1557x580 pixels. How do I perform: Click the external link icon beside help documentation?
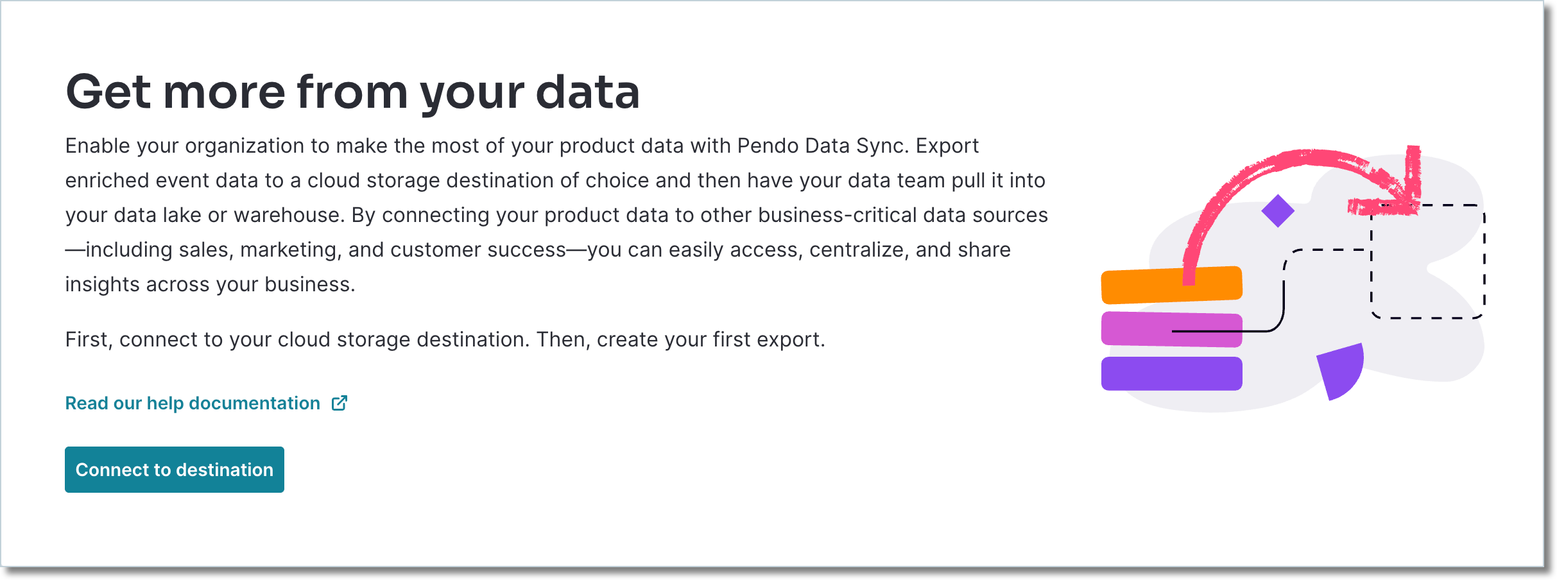pyautogui.click(x=340, y=403)
